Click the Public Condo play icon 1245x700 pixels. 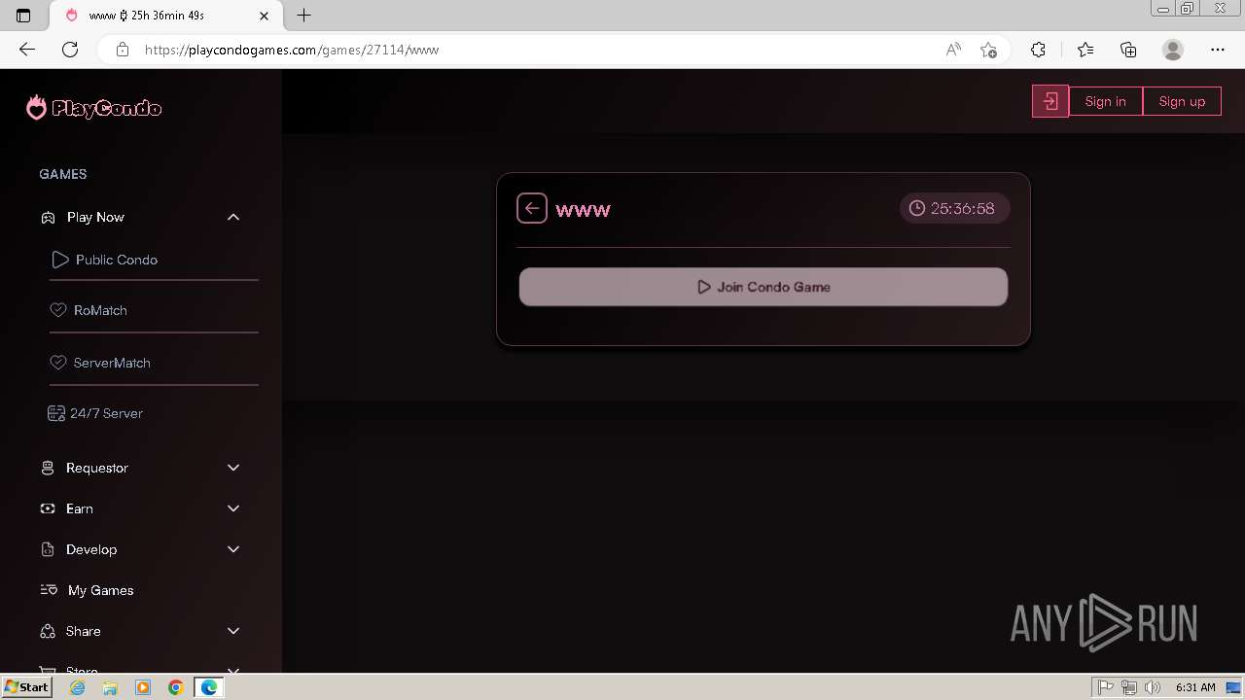click(60, 260)
